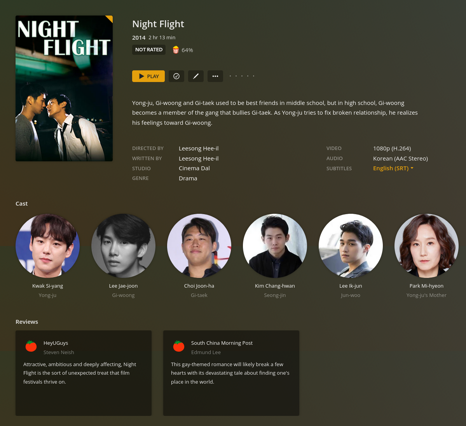Expand the English (SRT) subtitles dropdown
This screenshot has width=466, height=426.
coord(393,168)
